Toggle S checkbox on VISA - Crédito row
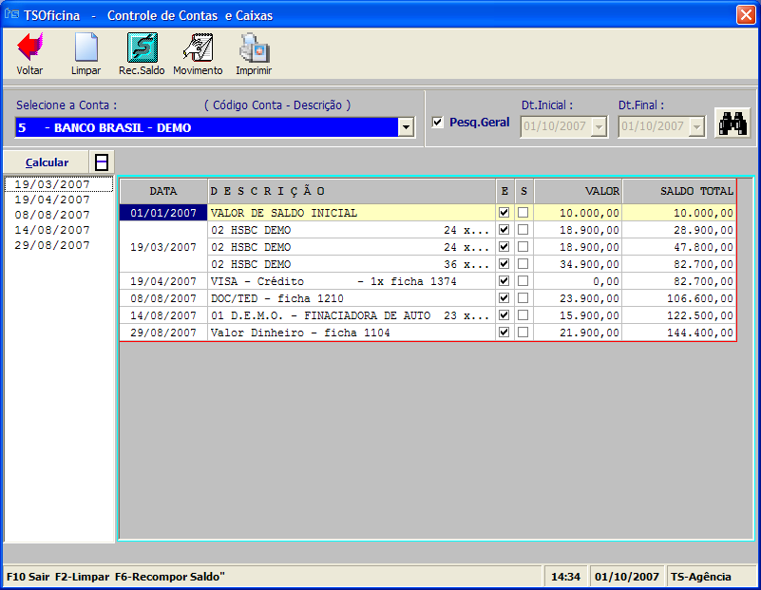Image resolution: width=761 pixels, height=590 pixels. [523, 281]
